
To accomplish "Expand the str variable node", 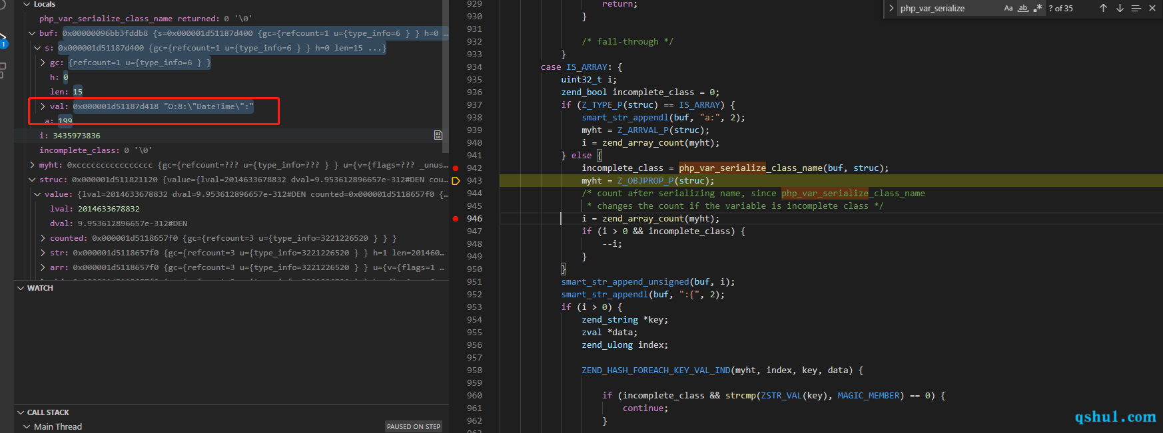I will click(x=43, y=252).
